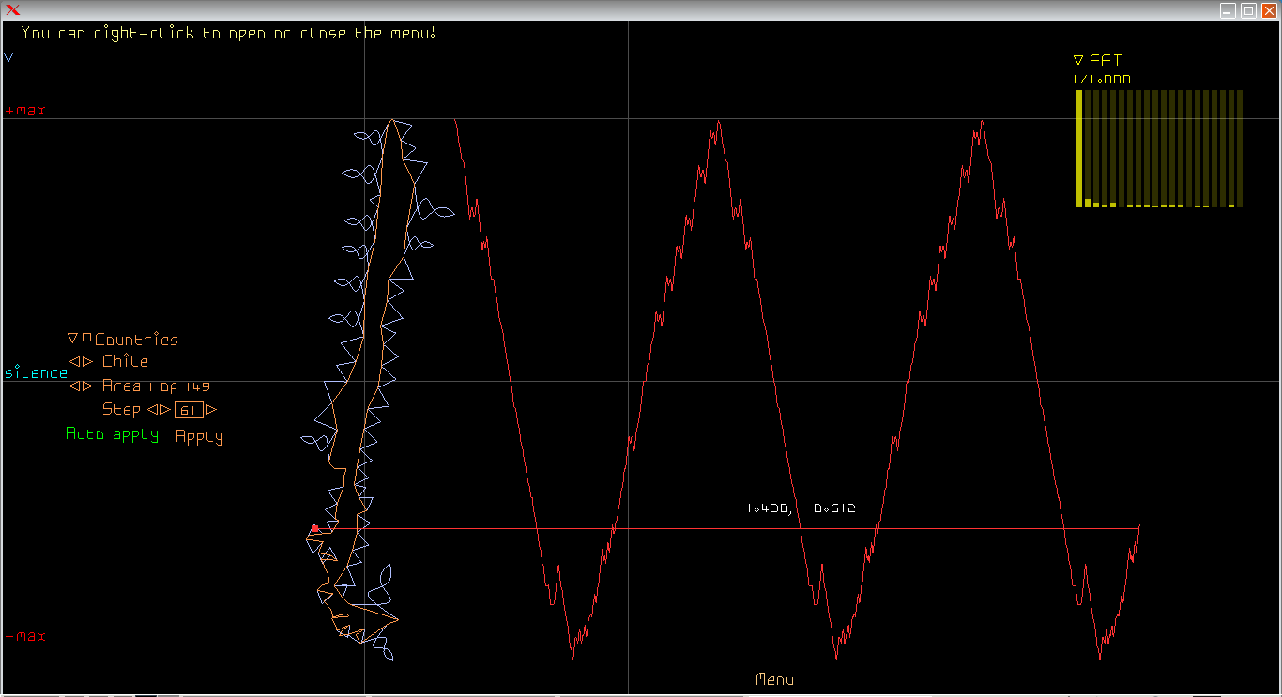Open the Menu at bottom center
This screenshot has height=697, width=1282.
[774, 679]
